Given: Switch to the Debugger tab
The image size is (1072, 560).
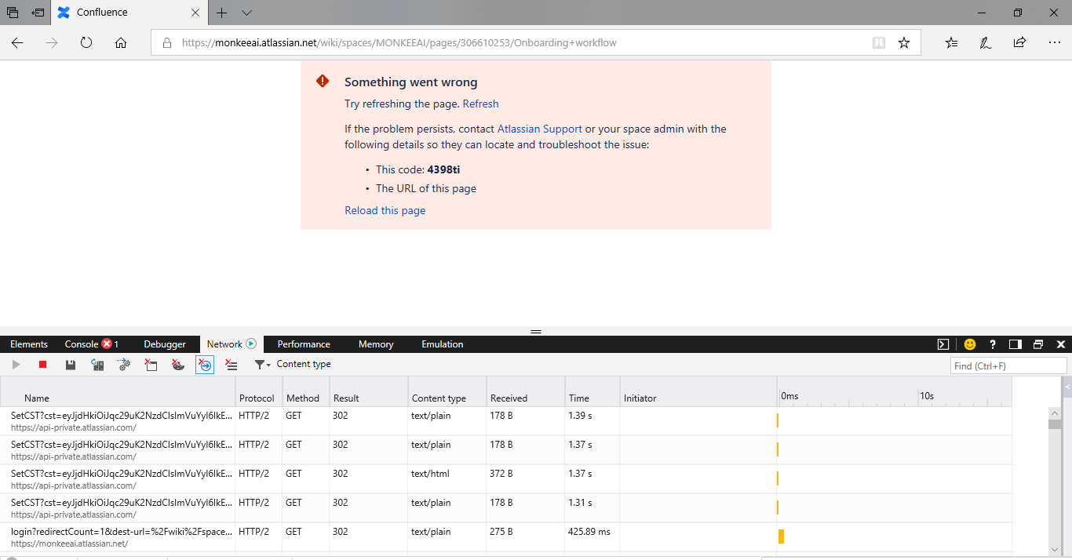Looking at the screenshot, I should 165,344.
